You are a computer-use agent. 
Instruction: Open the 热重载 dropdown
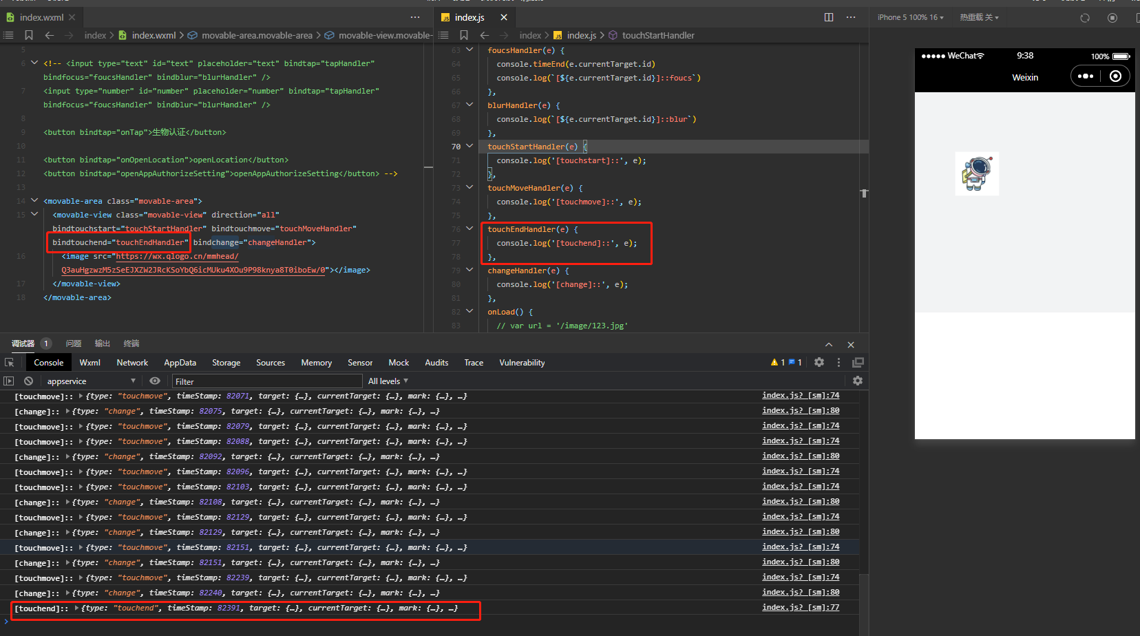pos(979,17)
